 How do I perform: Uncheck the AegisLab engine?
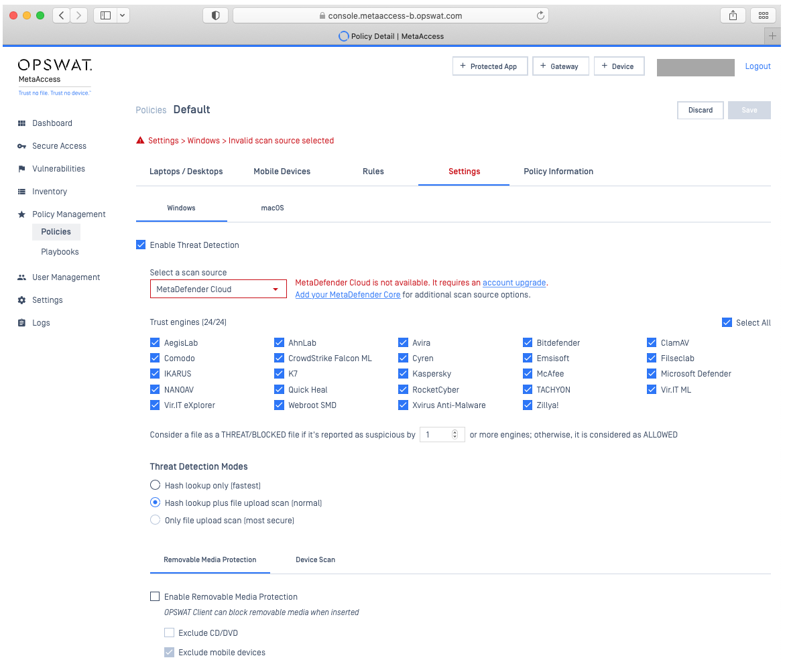click(x=155, y=343)
